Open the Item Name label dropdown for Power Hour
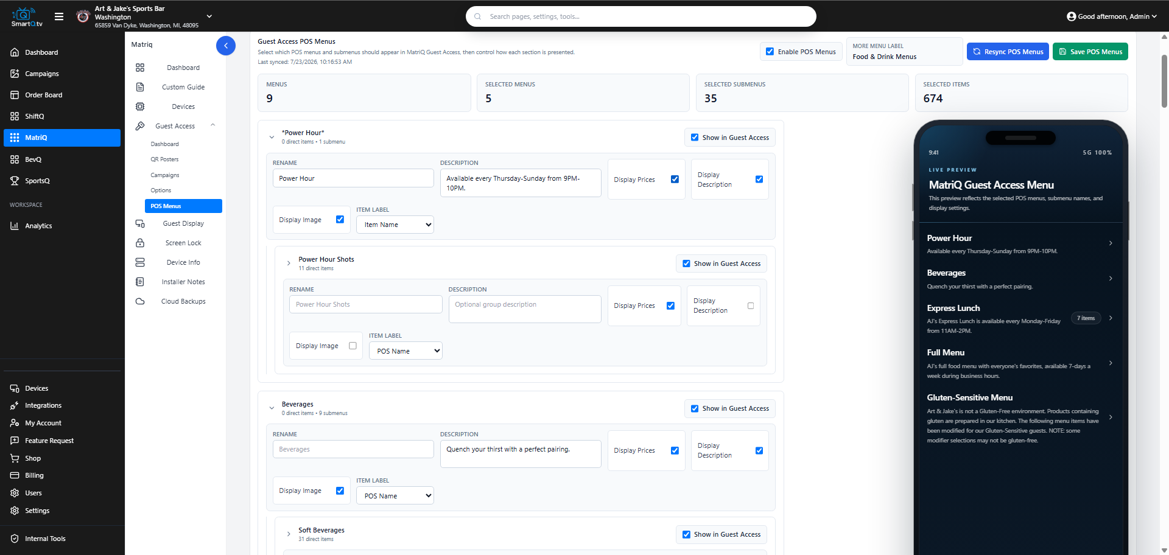The width and height of the screenshot is (1169, 555). [x=395, y=225]
